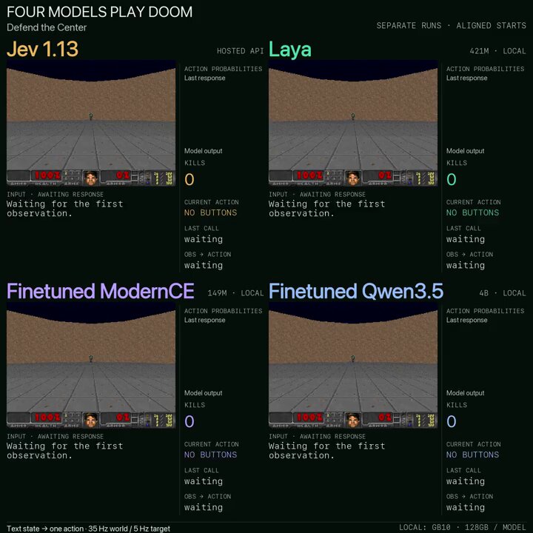Screen dimensions: 533x533
Task: Click 'SEPARATE RUNS · ALIGNED STARTS' text
Action: click(451, 25)
